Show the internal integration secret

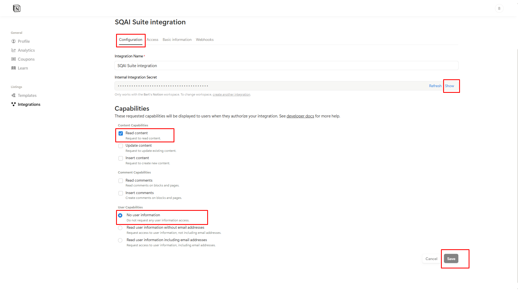[x=449, y=86]
